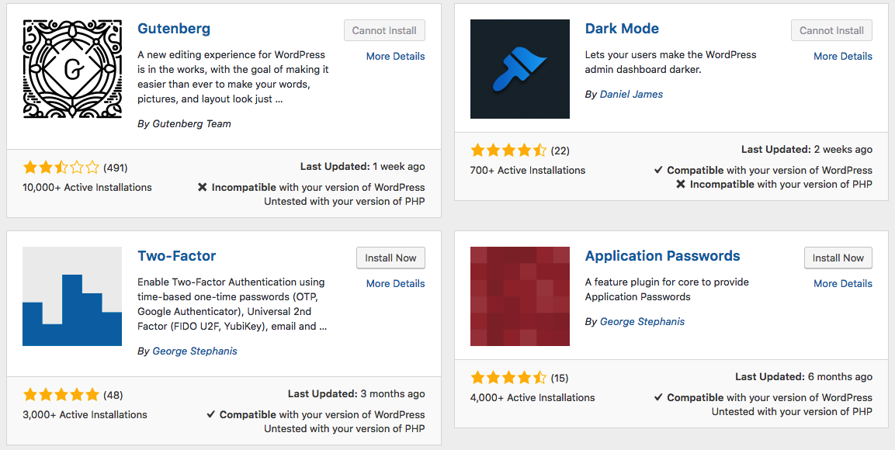Click the Two-Factor description paragraph

click(x=232, y=304)
